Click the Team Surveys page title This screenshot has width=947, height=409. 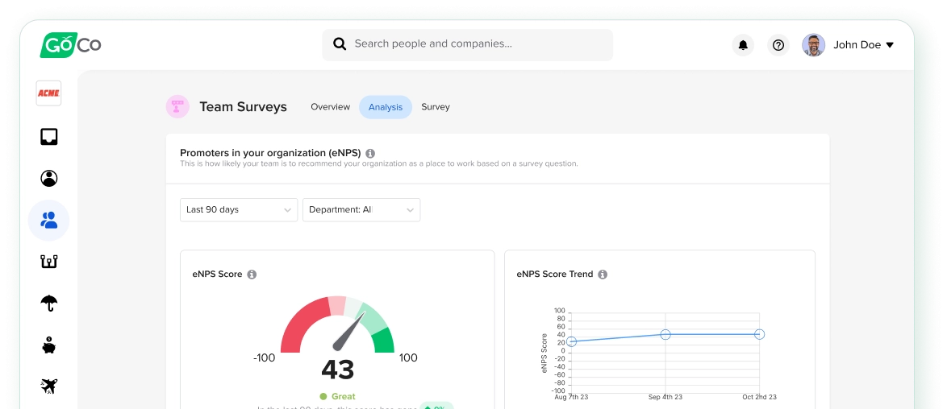point(244,107)
